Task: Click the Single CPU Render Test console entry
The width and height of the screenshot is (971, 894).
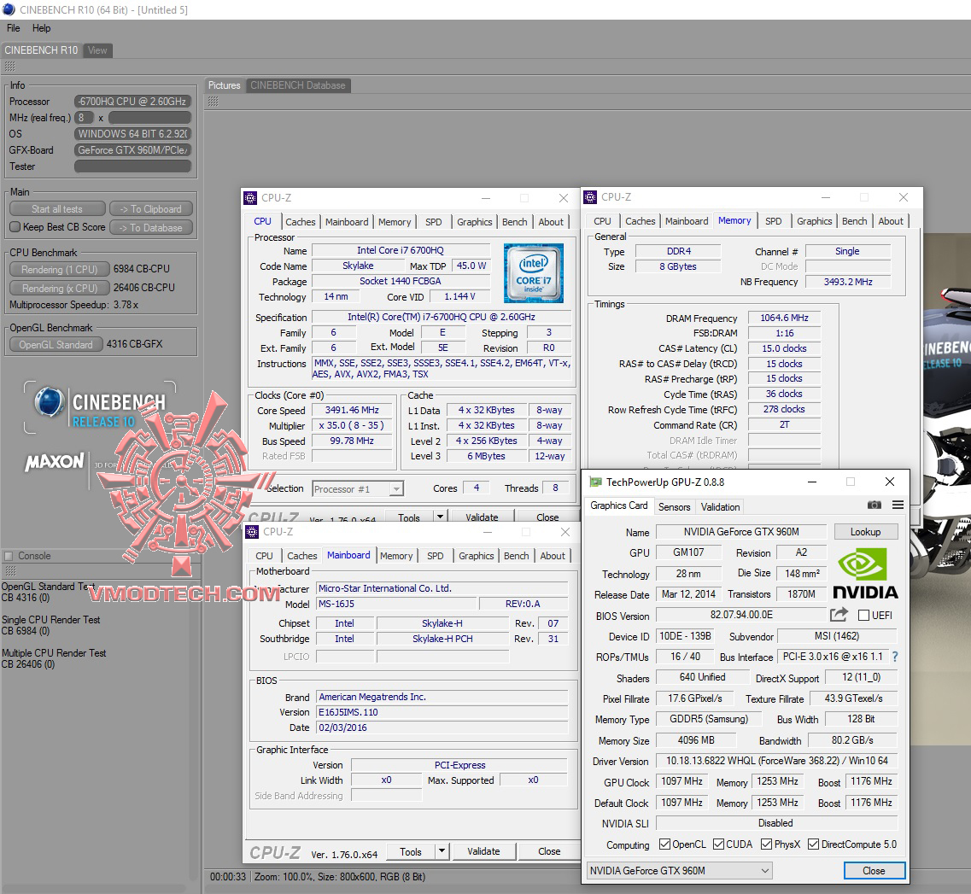Action: point(50,620)
